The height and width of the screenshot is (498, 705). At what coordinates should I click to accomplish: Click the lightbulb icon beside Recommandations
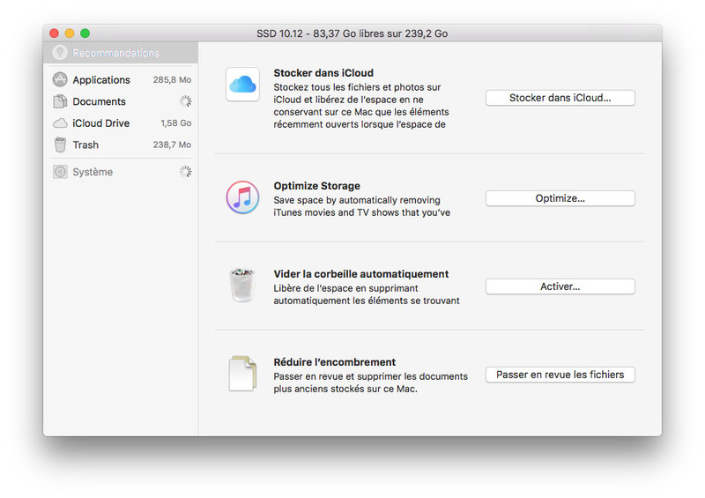[x=60, y=53]
